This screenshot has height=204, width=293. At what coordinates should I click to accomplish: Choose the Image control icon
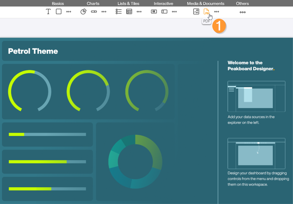point(196,11)
